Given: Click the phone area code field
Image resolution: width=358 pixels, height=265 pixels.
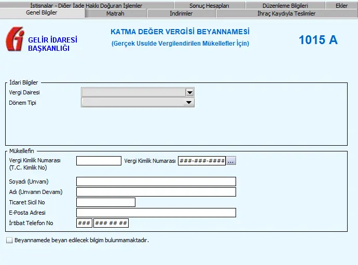Looking at the screenshot, I should tap(84, 223).
